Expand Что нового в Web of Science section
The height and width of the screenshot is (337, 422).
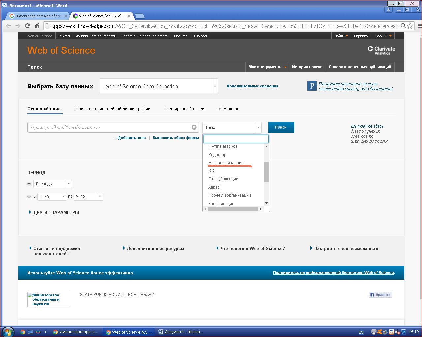pyautogui.click(x=251, y=248)
